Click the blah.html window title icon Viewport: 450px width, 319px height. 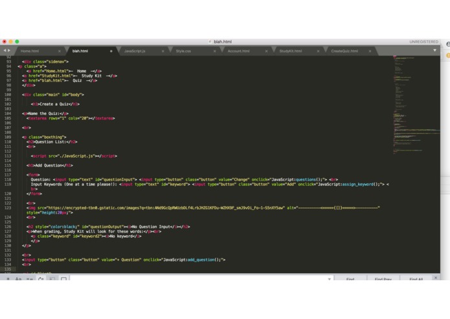pos(210,42)
